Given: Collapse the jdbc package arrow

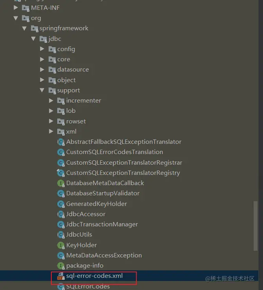Looking at the screenshot, I should pyautogui.click(x=33, y=39).
